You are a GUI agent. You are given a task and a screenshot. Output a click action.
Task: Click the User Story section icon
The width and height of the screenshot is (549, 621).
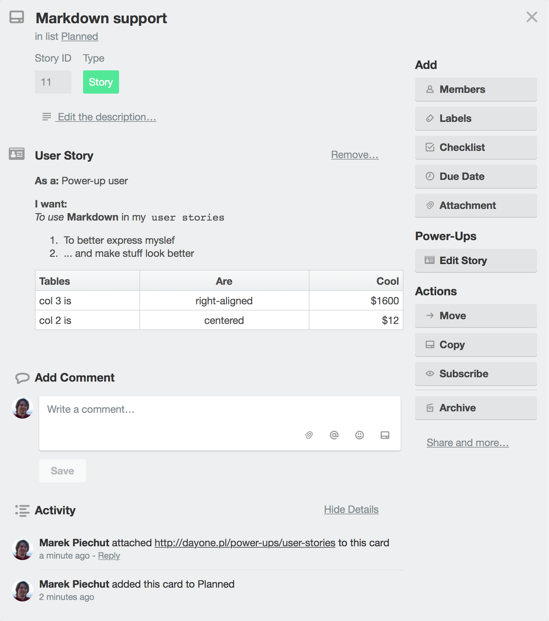(17, 154)
